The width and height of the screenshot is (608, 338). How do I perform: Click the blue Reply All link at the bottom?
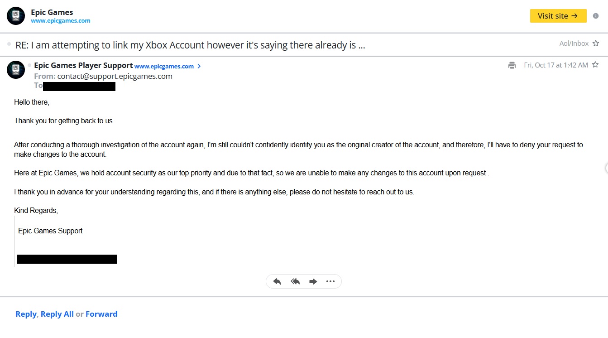[57, 314]
